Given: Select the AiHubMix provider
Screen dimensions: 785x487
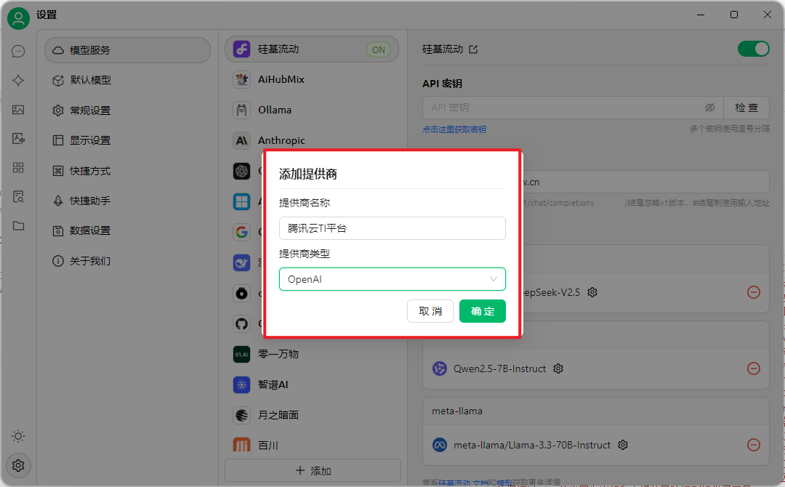Looking at the screenshot, I should (x=312, y=79).
